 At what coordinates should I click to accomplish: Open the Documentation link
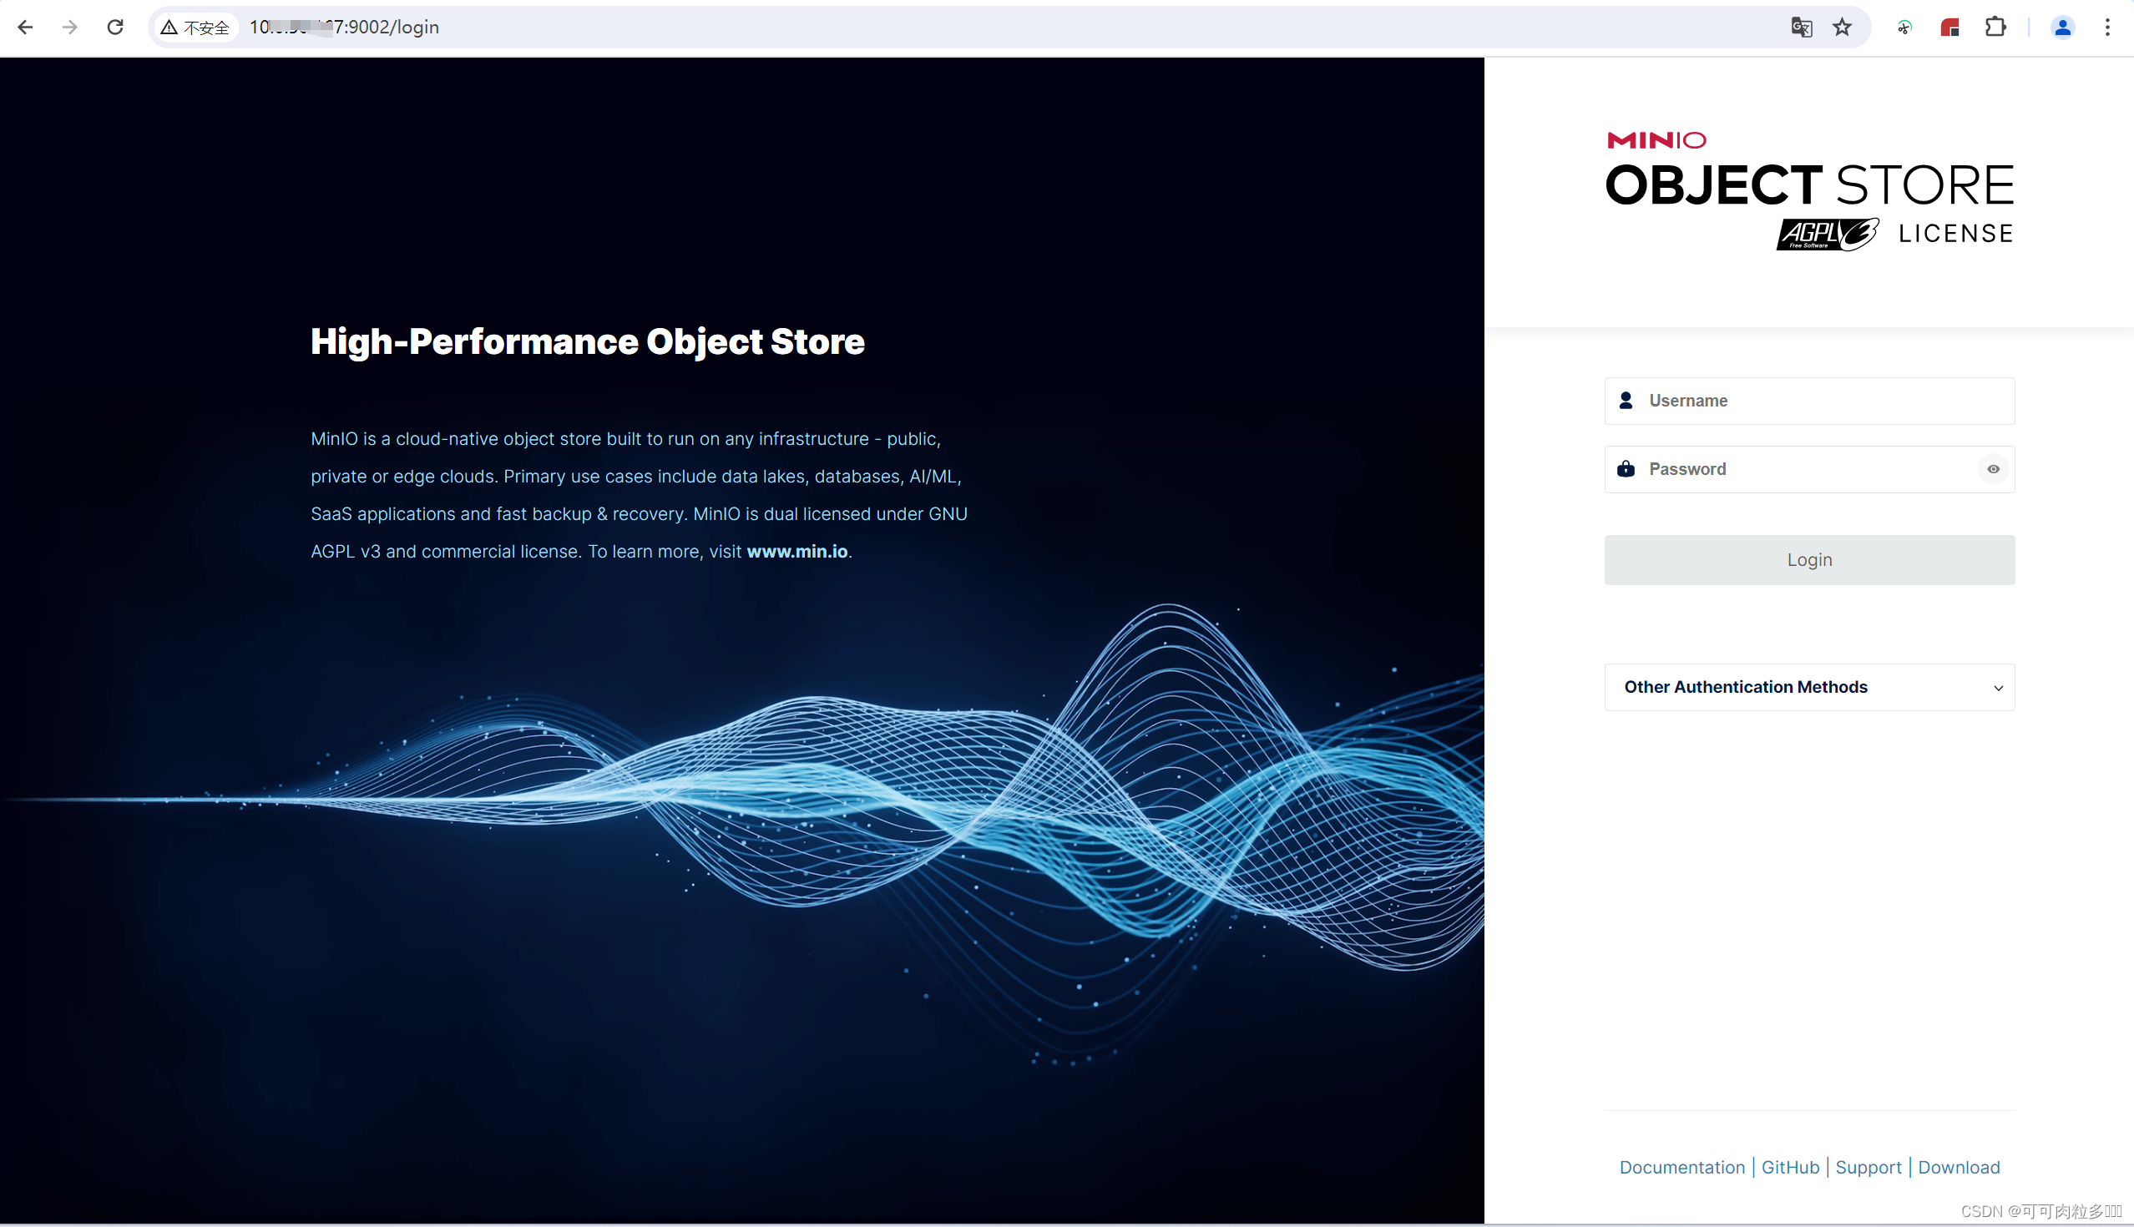pyautogui.click(x=1681, y=1167)
